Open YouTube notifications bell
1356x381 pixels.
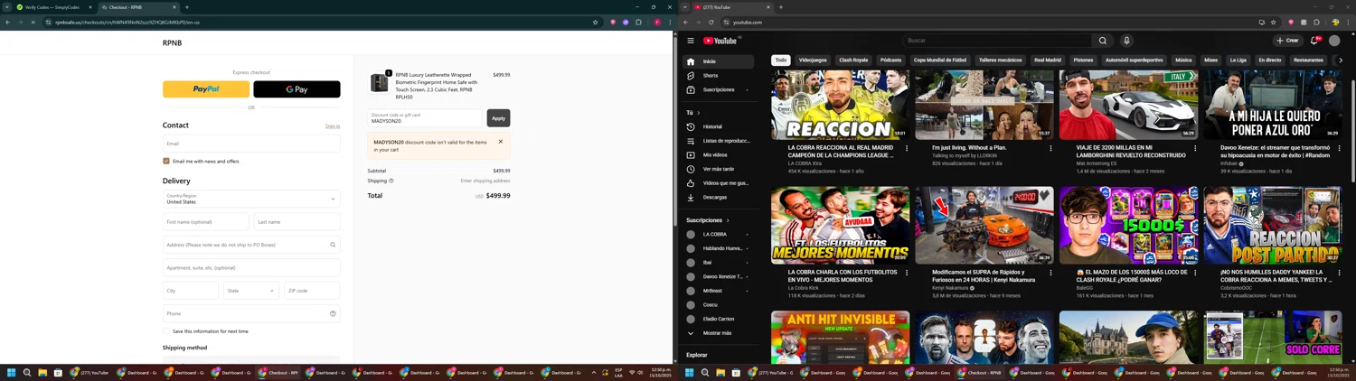point(1314,41)
